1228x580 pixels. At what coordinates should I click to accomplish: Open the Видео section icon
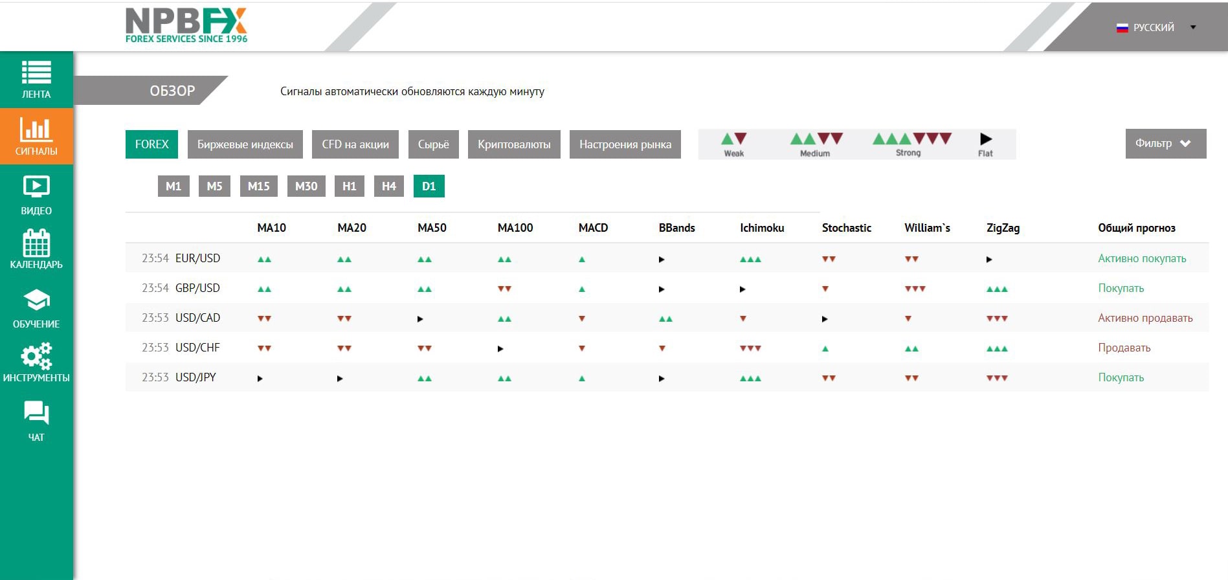click(36, 187)
